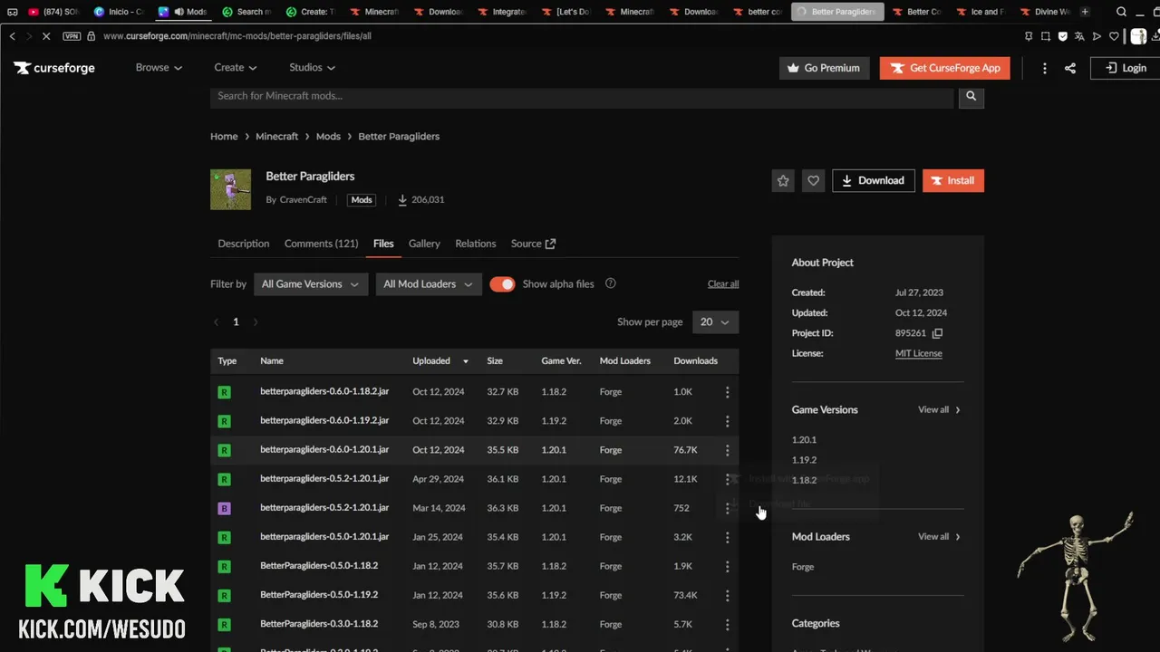Star the Better Paragliders project

pyautogui.click(x=783, y=181)
